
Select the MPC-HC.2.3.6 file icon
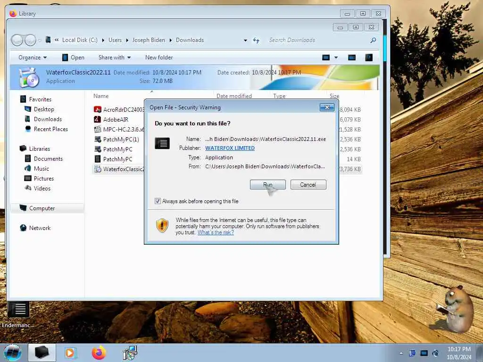(x=98, y=129)
